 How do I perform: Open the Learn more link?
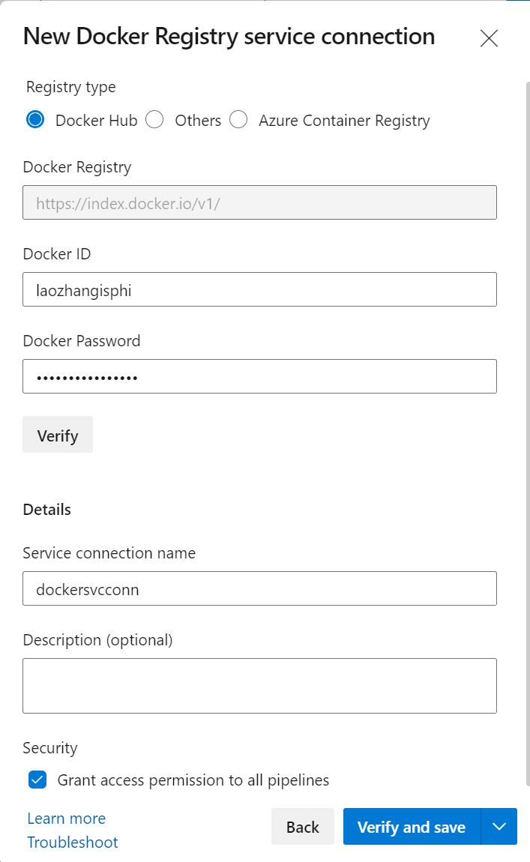(x=67, y=819)
